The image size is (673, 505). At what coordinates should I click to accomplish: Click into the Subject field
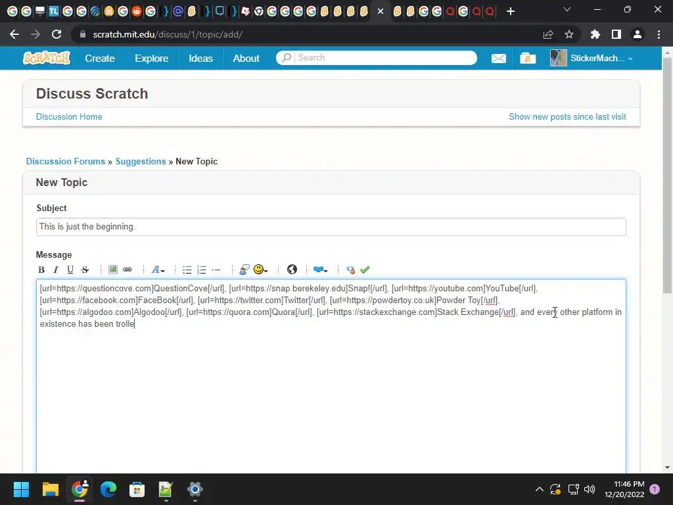pyautogui.click(x=331, y=227)
